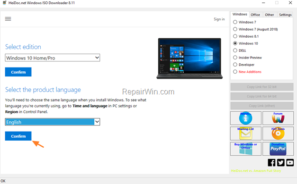Open the Mailing List envelope button

[x=246, y=134]
